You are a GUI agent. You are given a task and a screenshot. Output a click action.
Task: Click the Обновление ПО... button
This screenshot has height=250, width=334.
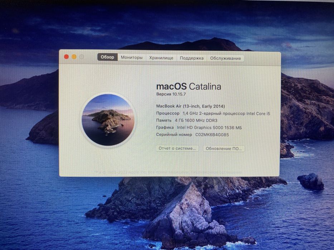coord(224,149)
